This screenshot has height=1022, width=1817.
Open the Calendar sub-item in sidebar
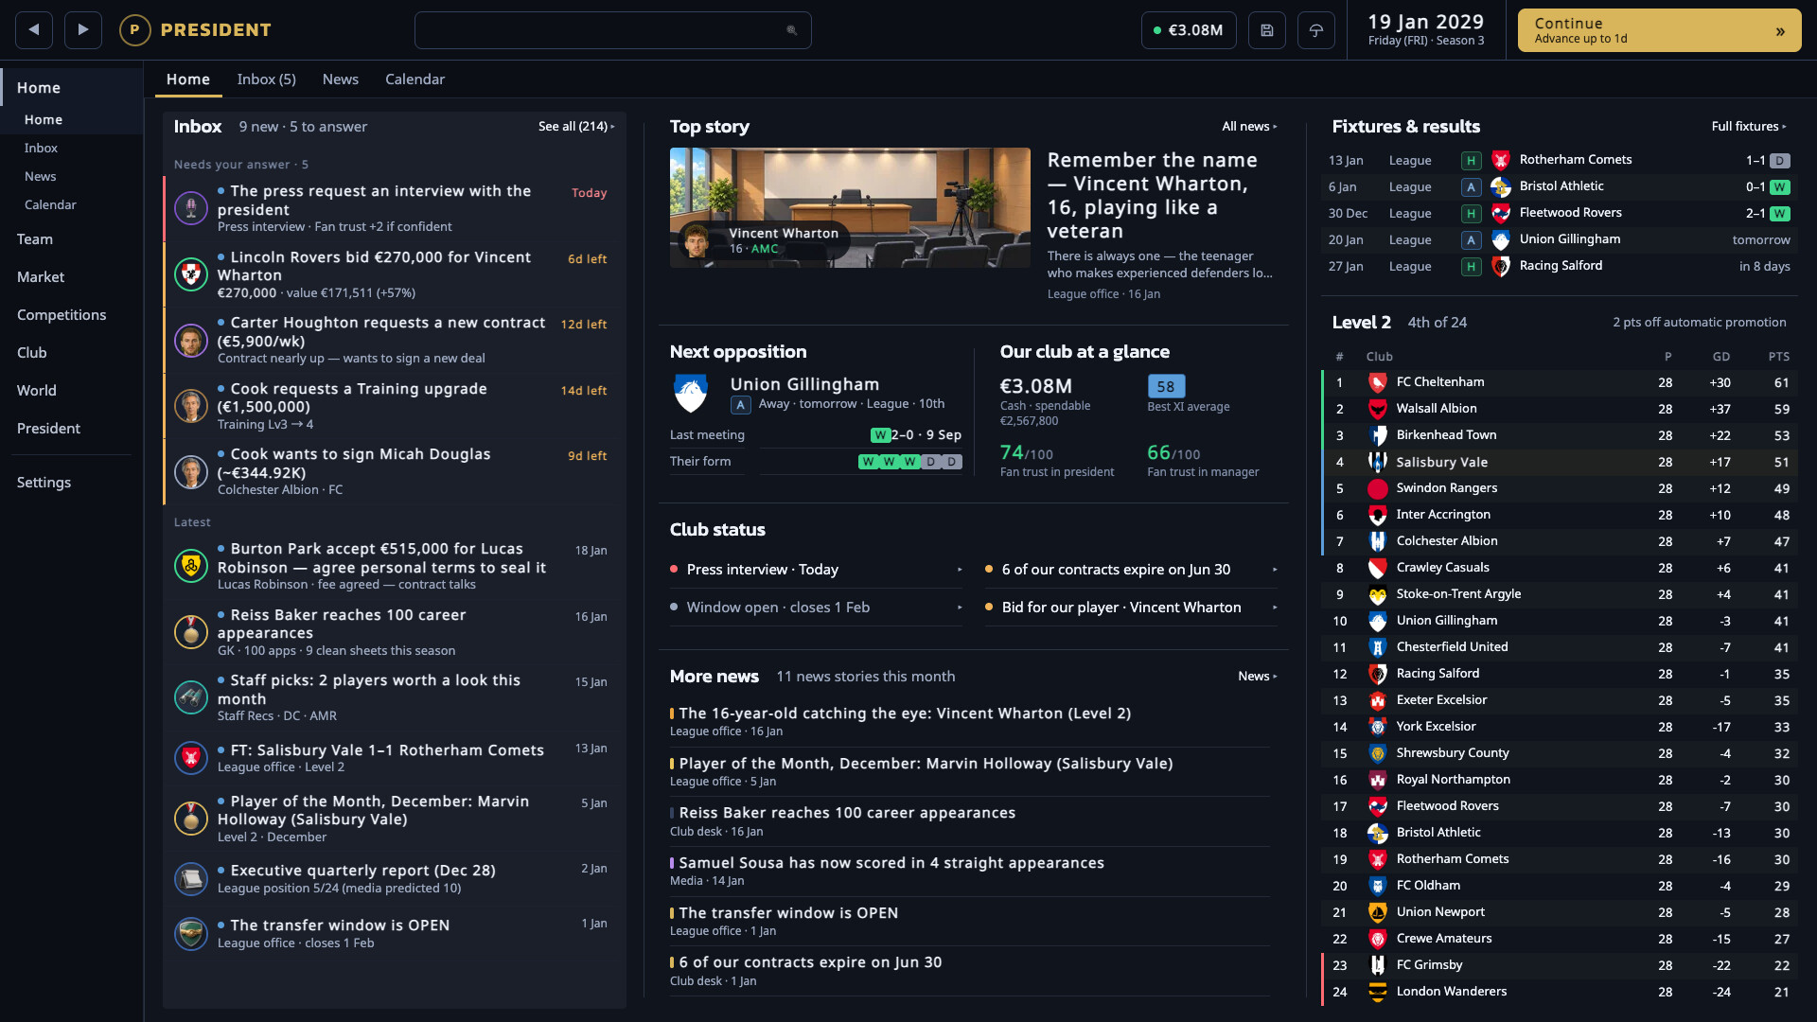pyautogui.click(x=72, y=204)
